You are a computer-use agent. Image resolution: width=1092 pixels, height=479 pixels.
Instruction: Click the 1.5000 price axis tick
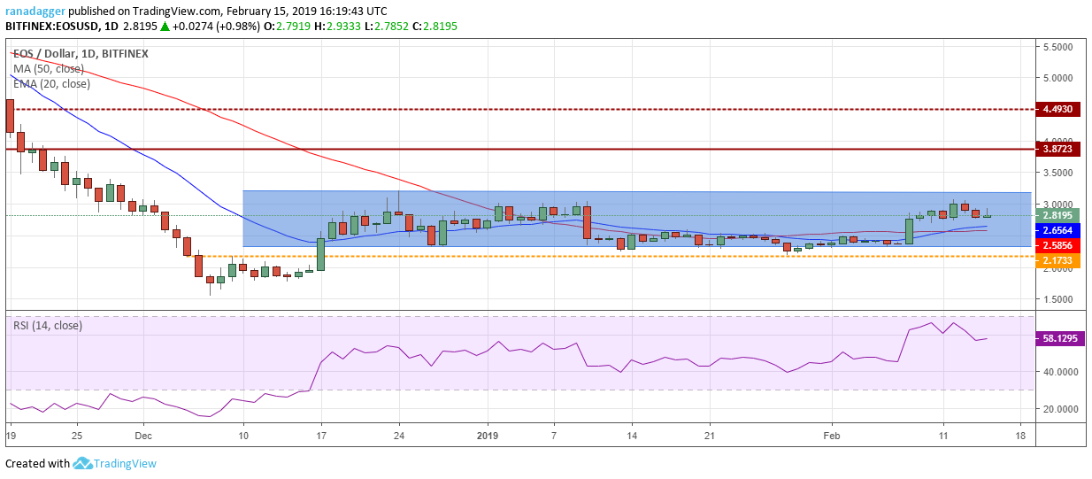tap(1057, 299)
